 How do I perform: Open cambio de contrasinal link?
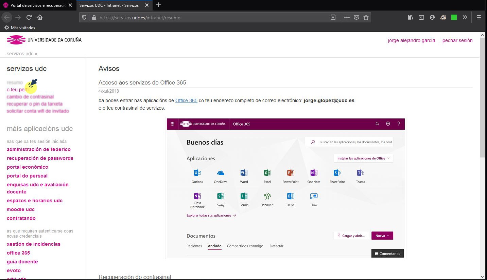[30, 97]
